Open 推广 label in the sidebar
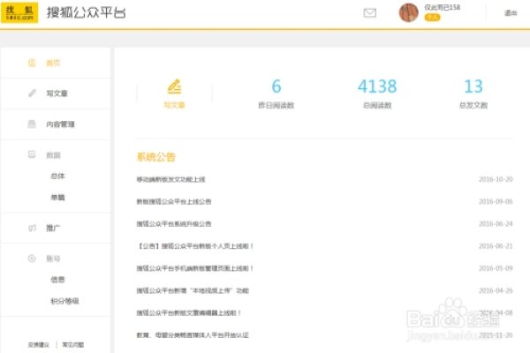Viewport: 530px width, 353px height. (x=53, y=228)
